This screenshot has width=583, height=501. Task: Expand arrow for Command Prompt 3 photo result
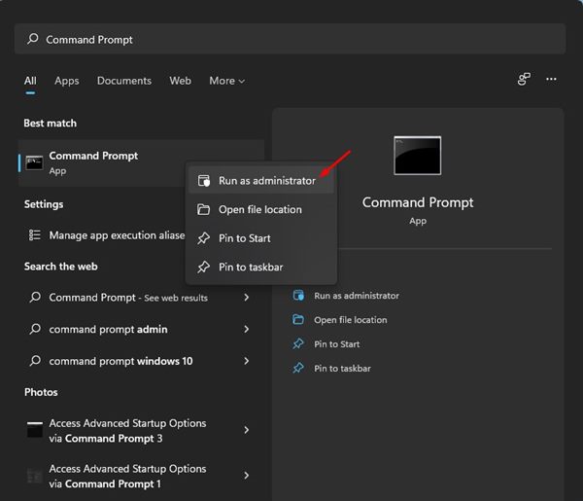pyautogui.click(x=246, y=430)
